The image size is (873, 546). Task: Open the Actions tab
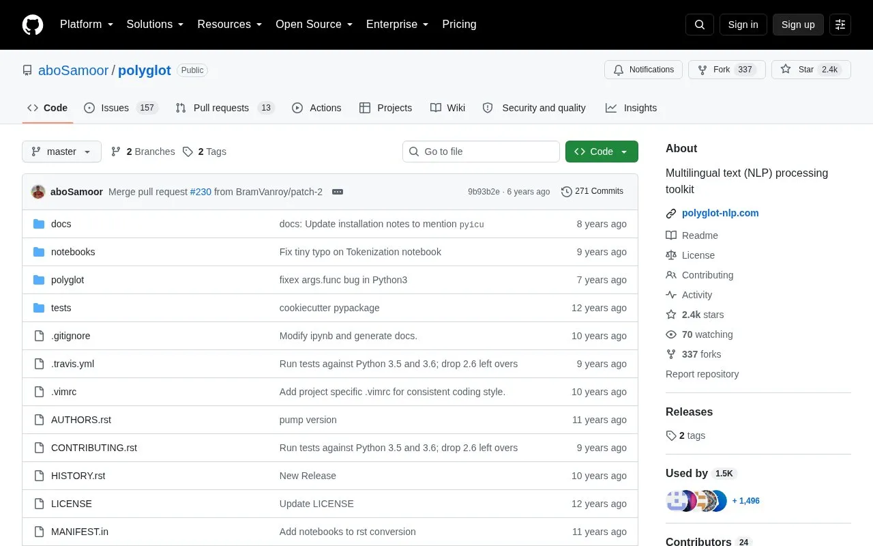(316, 108)
